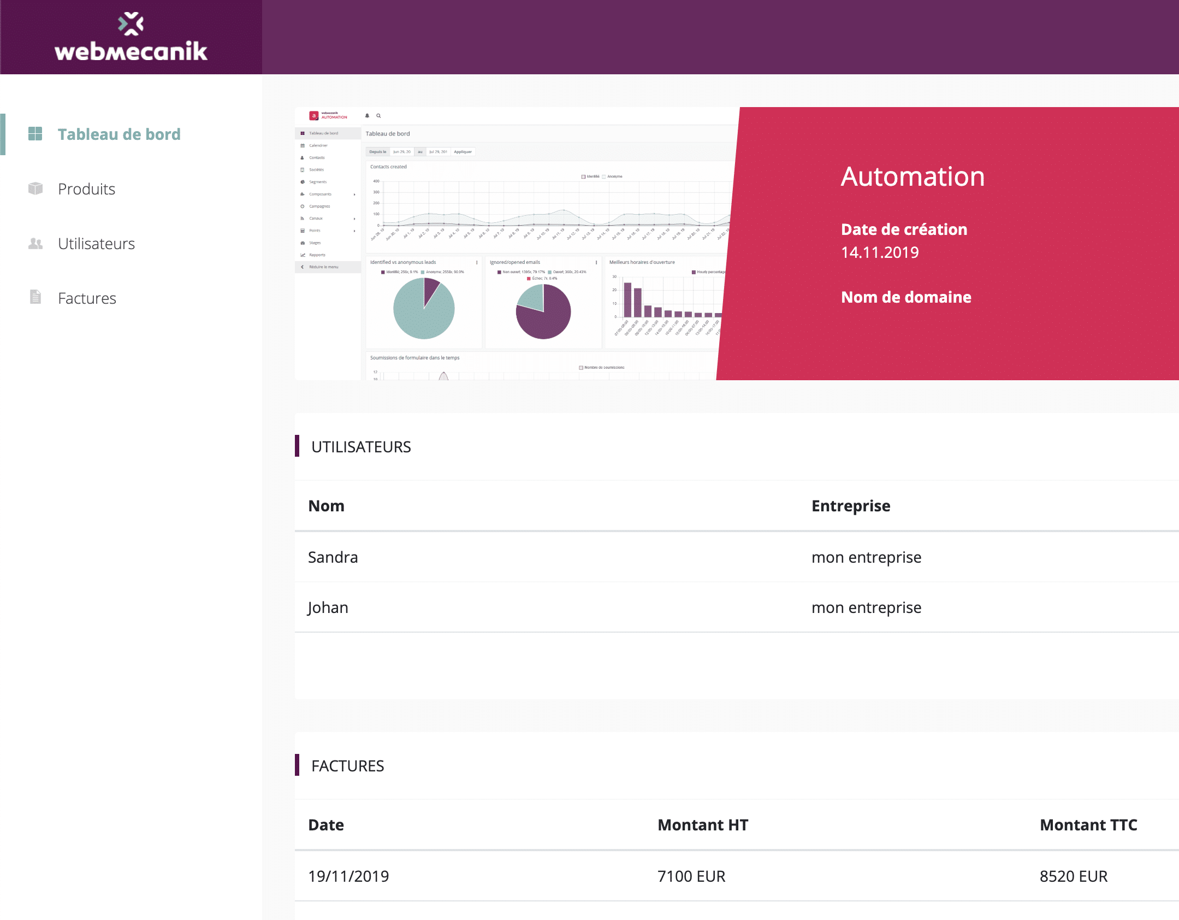The width and height of the screenshot is (1179, 920).
Task: Click the Tableau de bord grid icon
Action: (35, 134)
